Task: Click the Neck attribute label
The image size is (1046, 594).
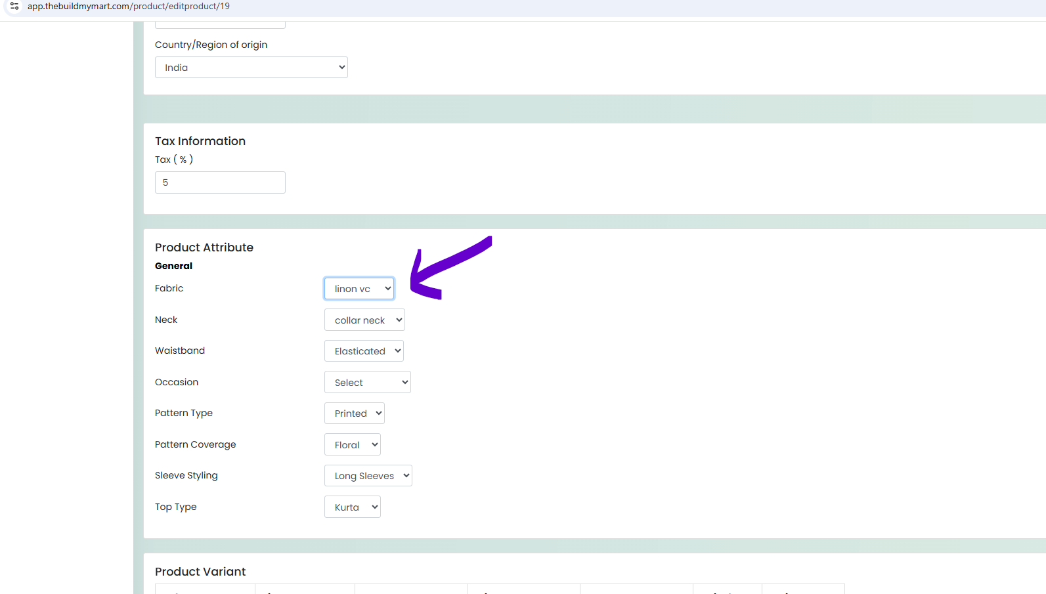Action: click(x=166, y=320)
